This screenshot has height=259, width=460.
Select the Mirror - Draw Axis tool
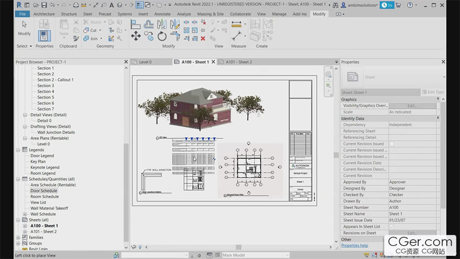pos(175,25)
